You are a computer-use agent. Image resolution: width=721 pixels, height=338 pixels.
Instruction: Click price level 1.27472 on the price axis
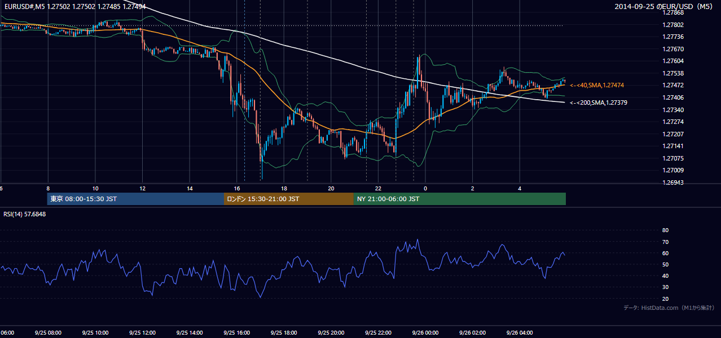click(x=672, y=85)
